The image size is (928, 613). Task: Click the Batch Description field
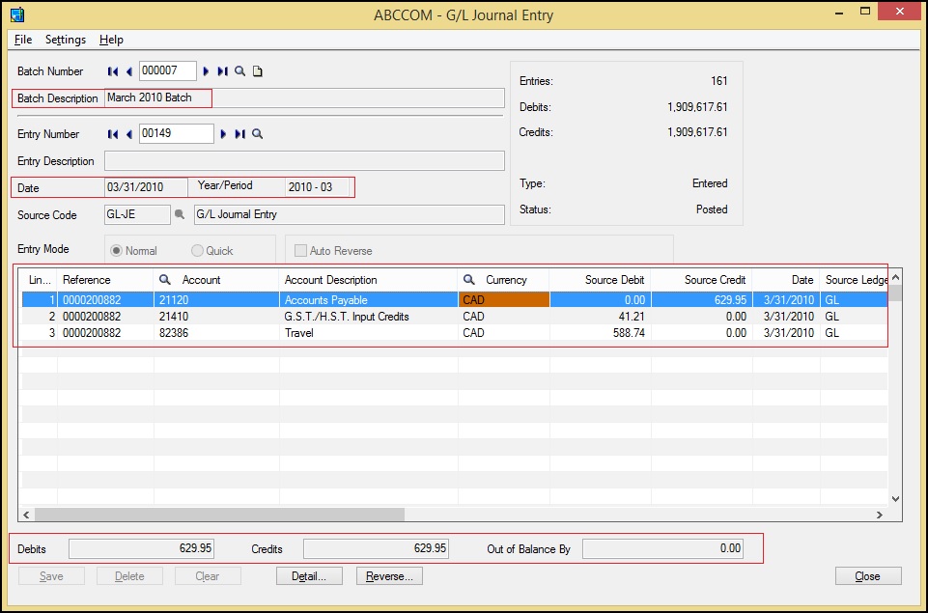(305, 98)
